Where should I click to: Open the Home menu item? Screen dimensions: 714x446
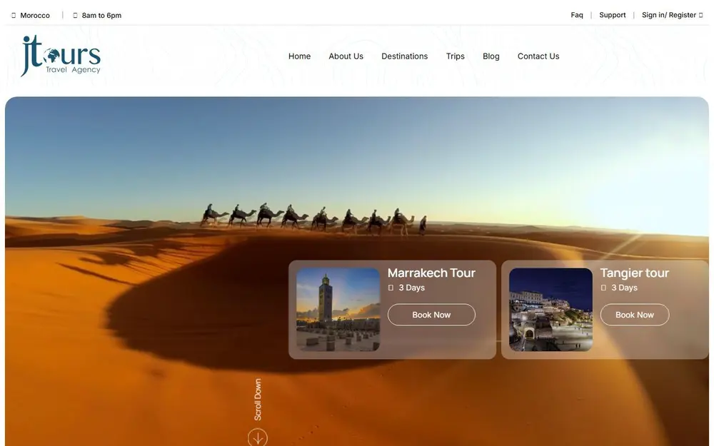(299, 56)
